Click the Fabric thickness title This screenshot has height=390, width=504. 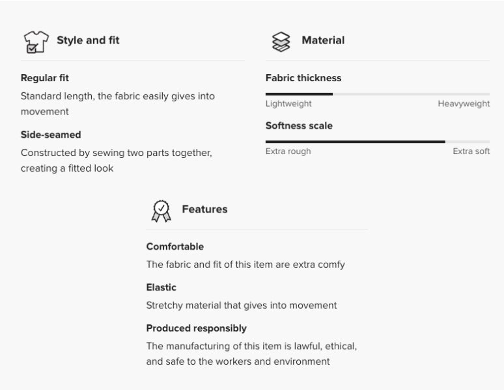(303, 78)
